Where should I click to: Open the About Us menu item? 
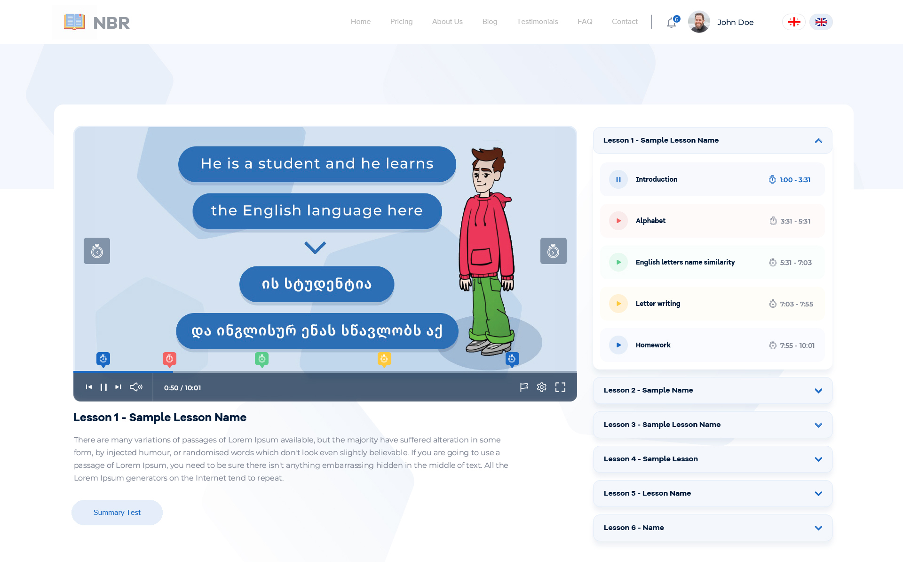(447, 22)
